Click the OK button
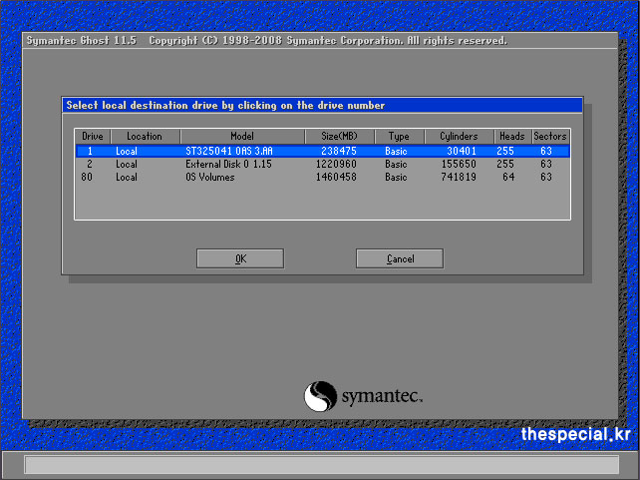 (240, 258)
